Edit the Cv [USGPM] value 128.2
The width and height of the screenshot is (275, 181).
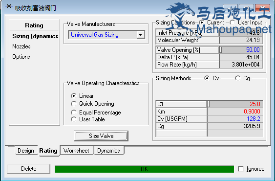tap(235, 119)
